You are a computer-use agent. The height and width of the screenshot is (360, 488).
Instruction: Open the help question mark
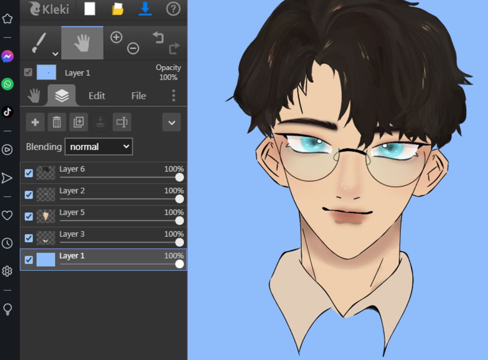173,9
